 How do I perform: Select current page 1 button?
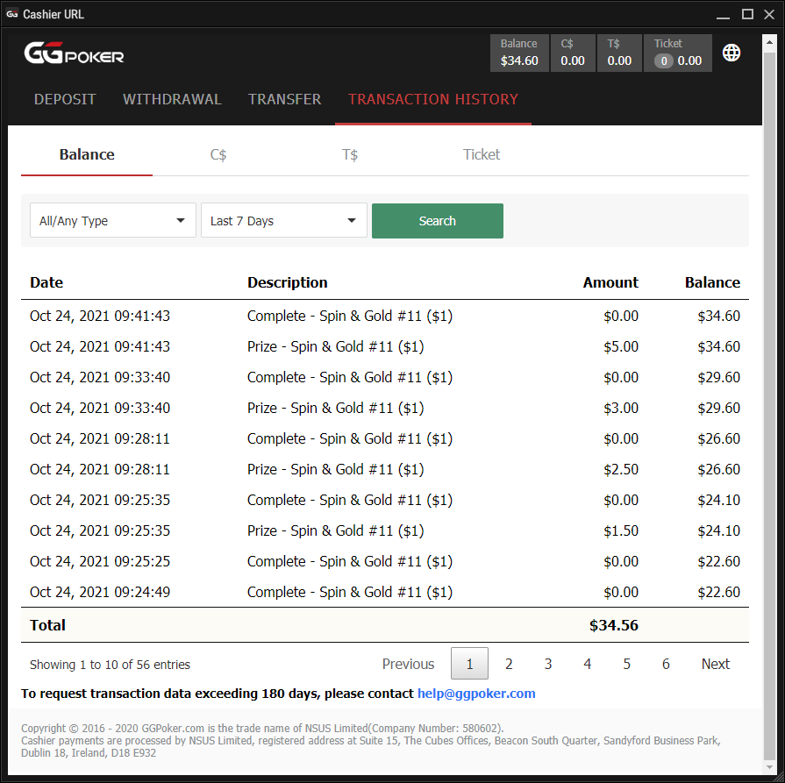coord(469,664)
